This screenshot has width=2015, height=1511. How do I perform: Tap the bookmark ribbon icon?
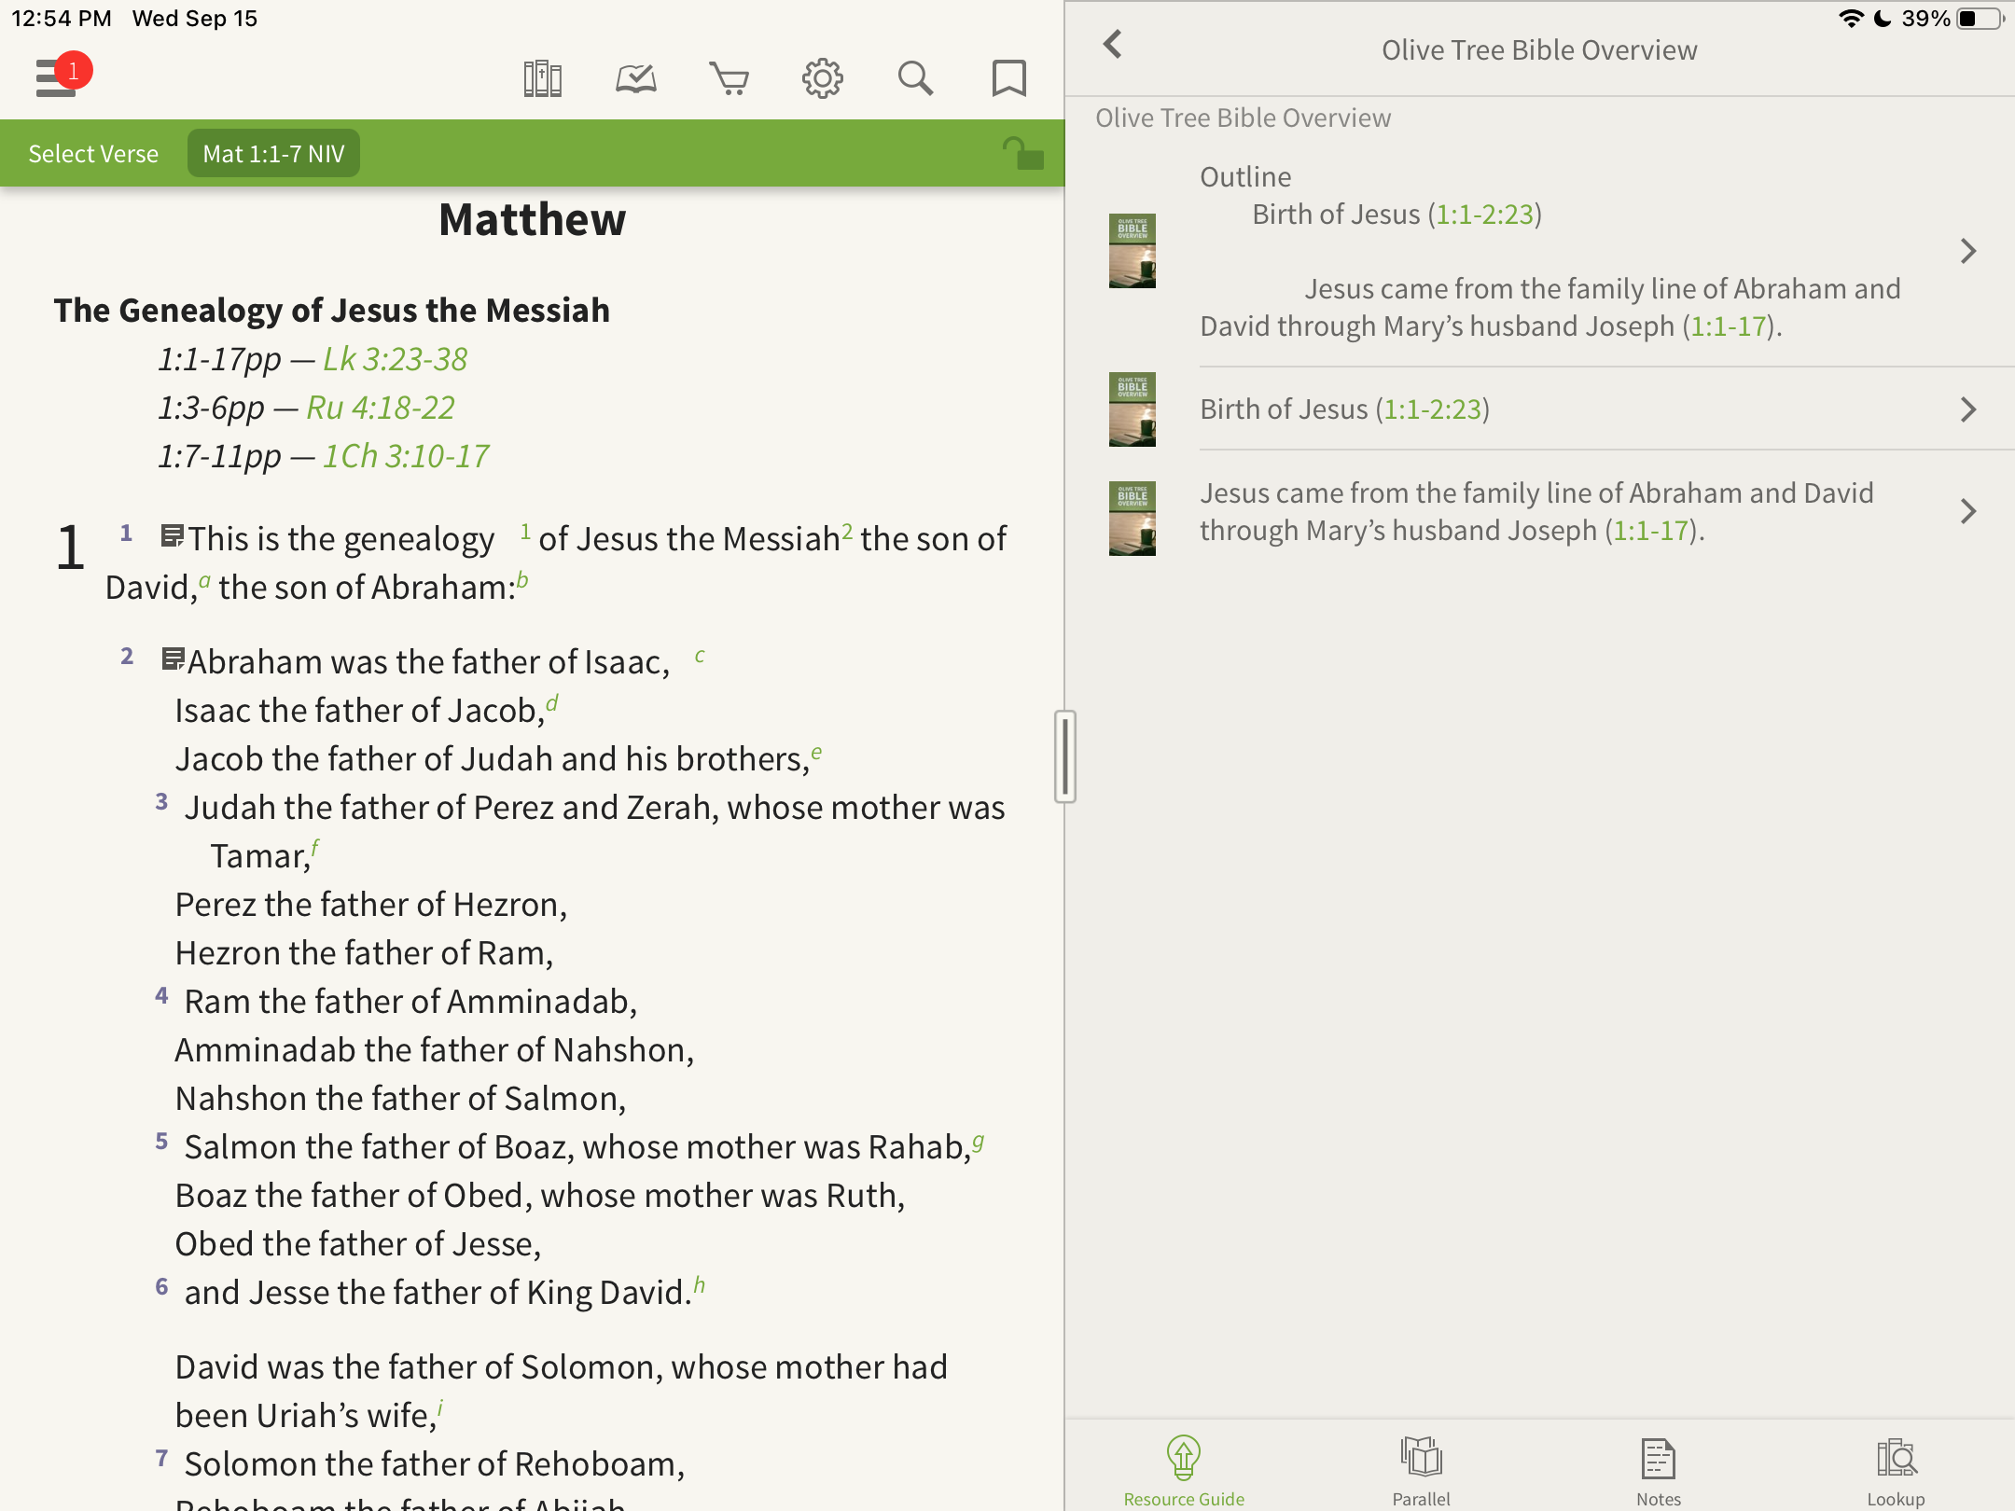coord(1008,78)
